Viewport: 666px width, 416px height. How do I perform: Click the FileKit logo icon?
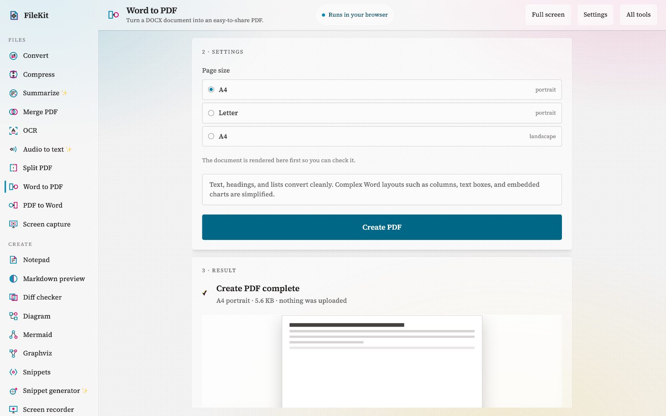[x=14, y=15]
